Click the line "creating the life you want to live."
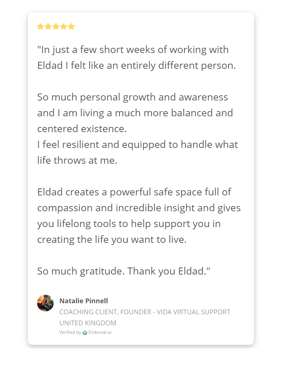Image resolution: width=294 pixels, height=368 pixels. click(112, 240)
